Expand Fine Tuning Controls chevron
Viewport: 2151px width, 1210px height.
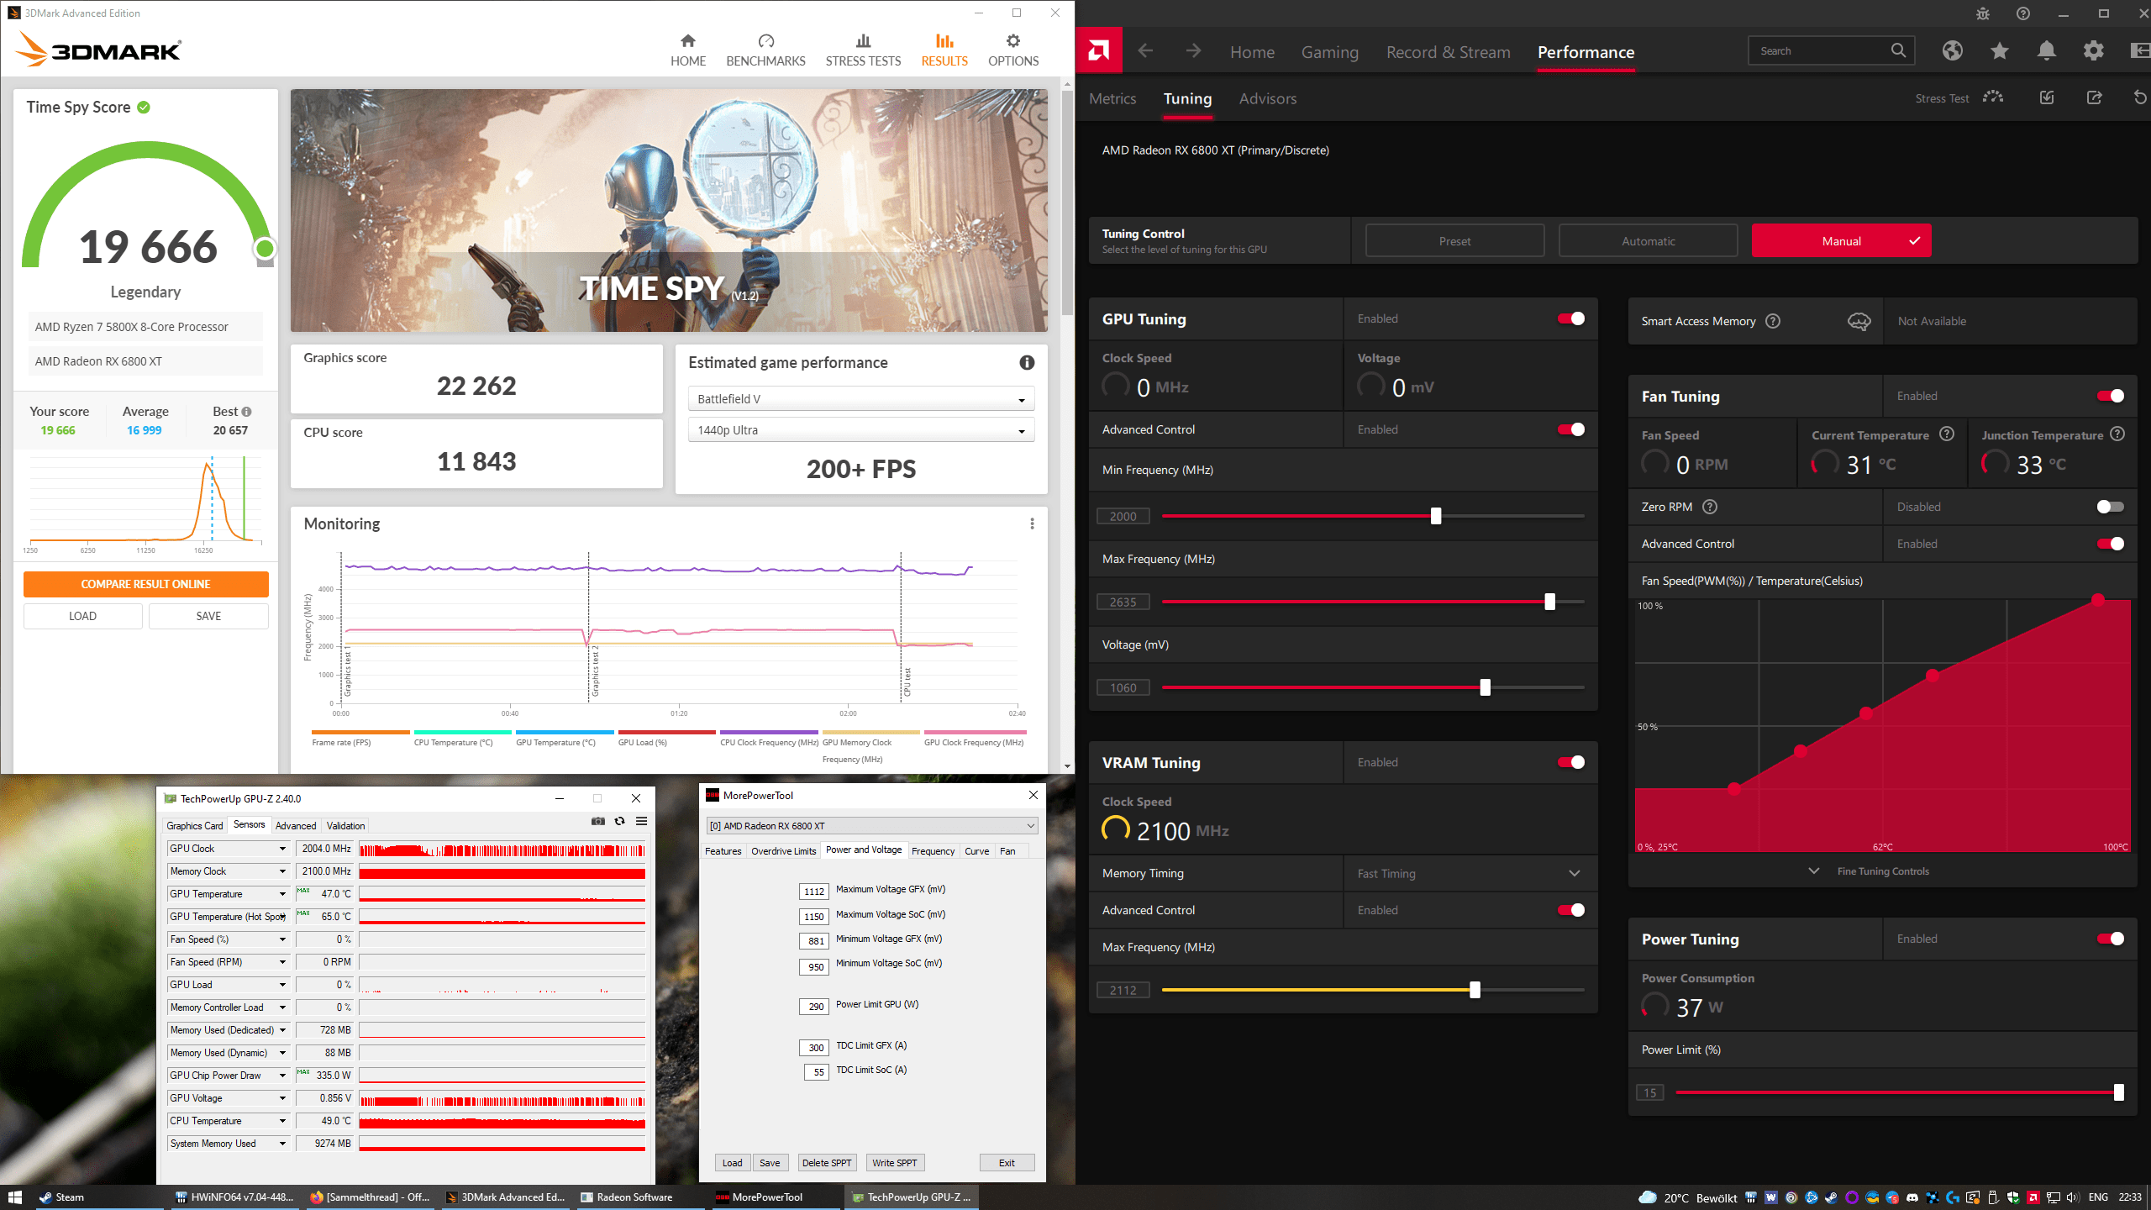1814,871
